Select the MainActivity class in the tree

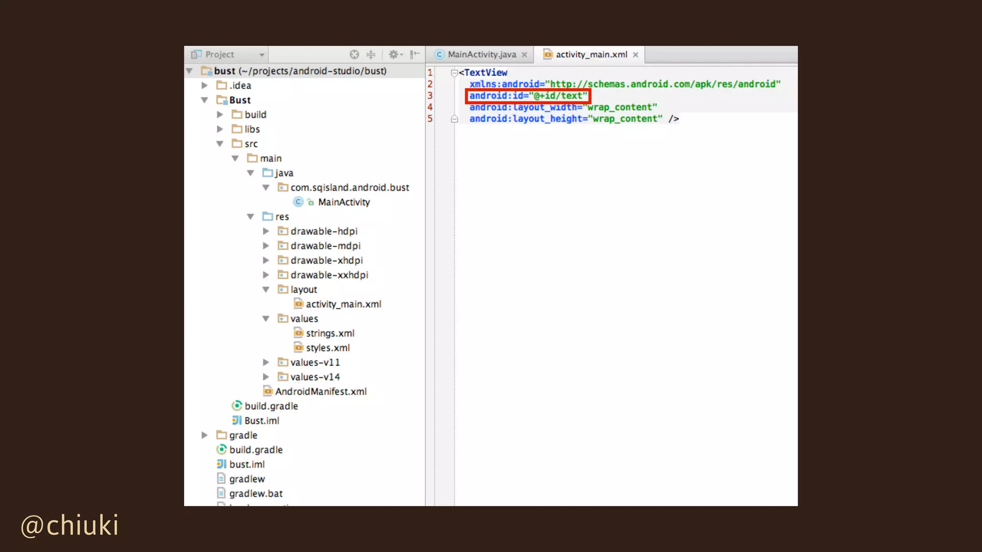(343, 202)
